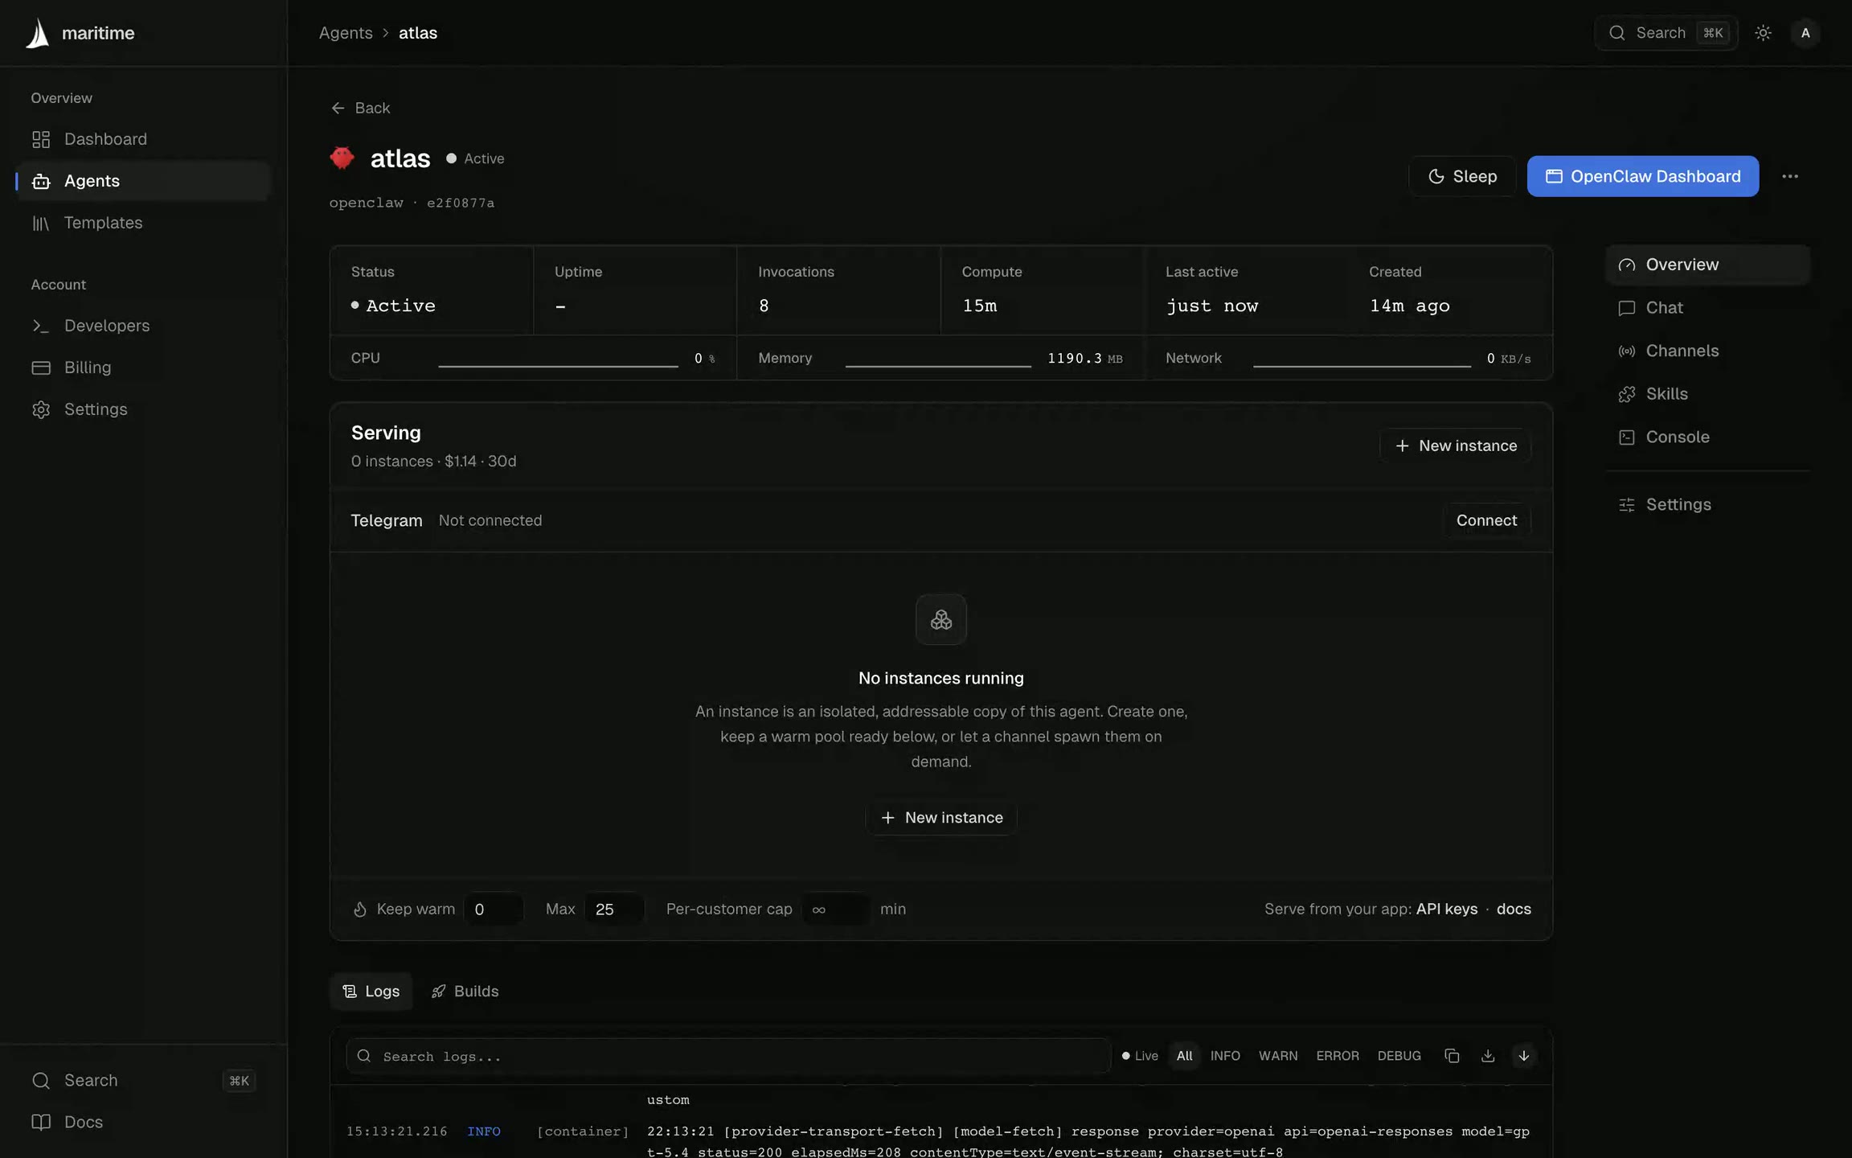
Task: Click the Keep warm value field
Action: pyautogui.click(x=494, y=909)
